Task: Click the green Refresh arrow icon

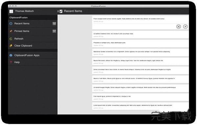Action: tap(11, 38)
